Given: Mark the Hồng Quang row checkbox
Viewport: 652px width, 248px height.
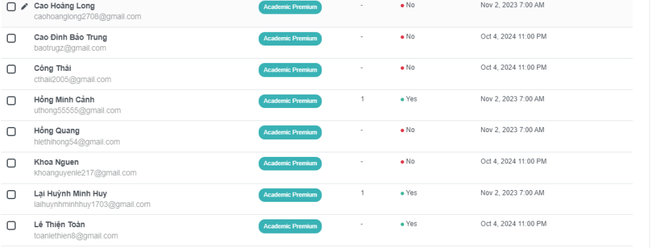Looking at the screenshot, I should (x=11, y=131).
